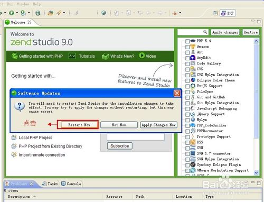Click the subscribe email input field
Viewport: 264px width, 202px height.
pos(136,137)
